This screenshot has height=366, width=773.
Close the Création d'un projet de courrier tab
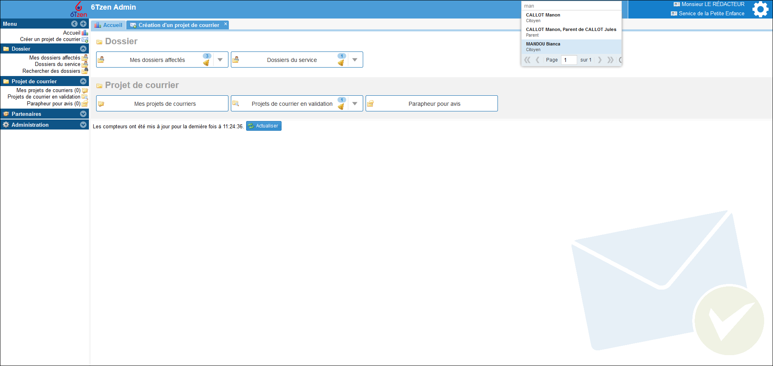click(x=226, y=24)
